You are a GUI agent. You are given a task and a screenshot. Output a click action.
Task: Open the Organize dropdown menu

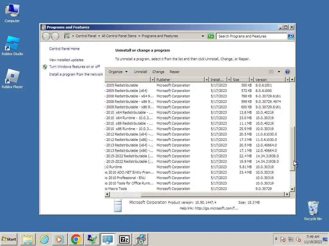click(x=118, y=72)
